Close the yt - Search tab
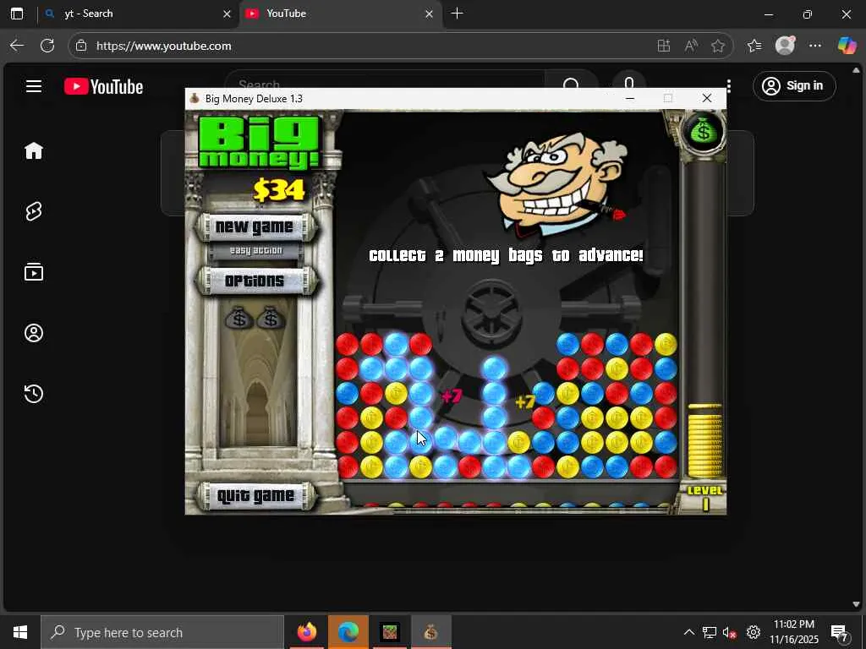The image size is (866, 649). [227, 14]
